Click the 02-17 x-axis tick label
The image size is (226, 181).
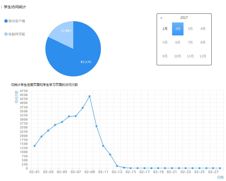pos(144,172)
